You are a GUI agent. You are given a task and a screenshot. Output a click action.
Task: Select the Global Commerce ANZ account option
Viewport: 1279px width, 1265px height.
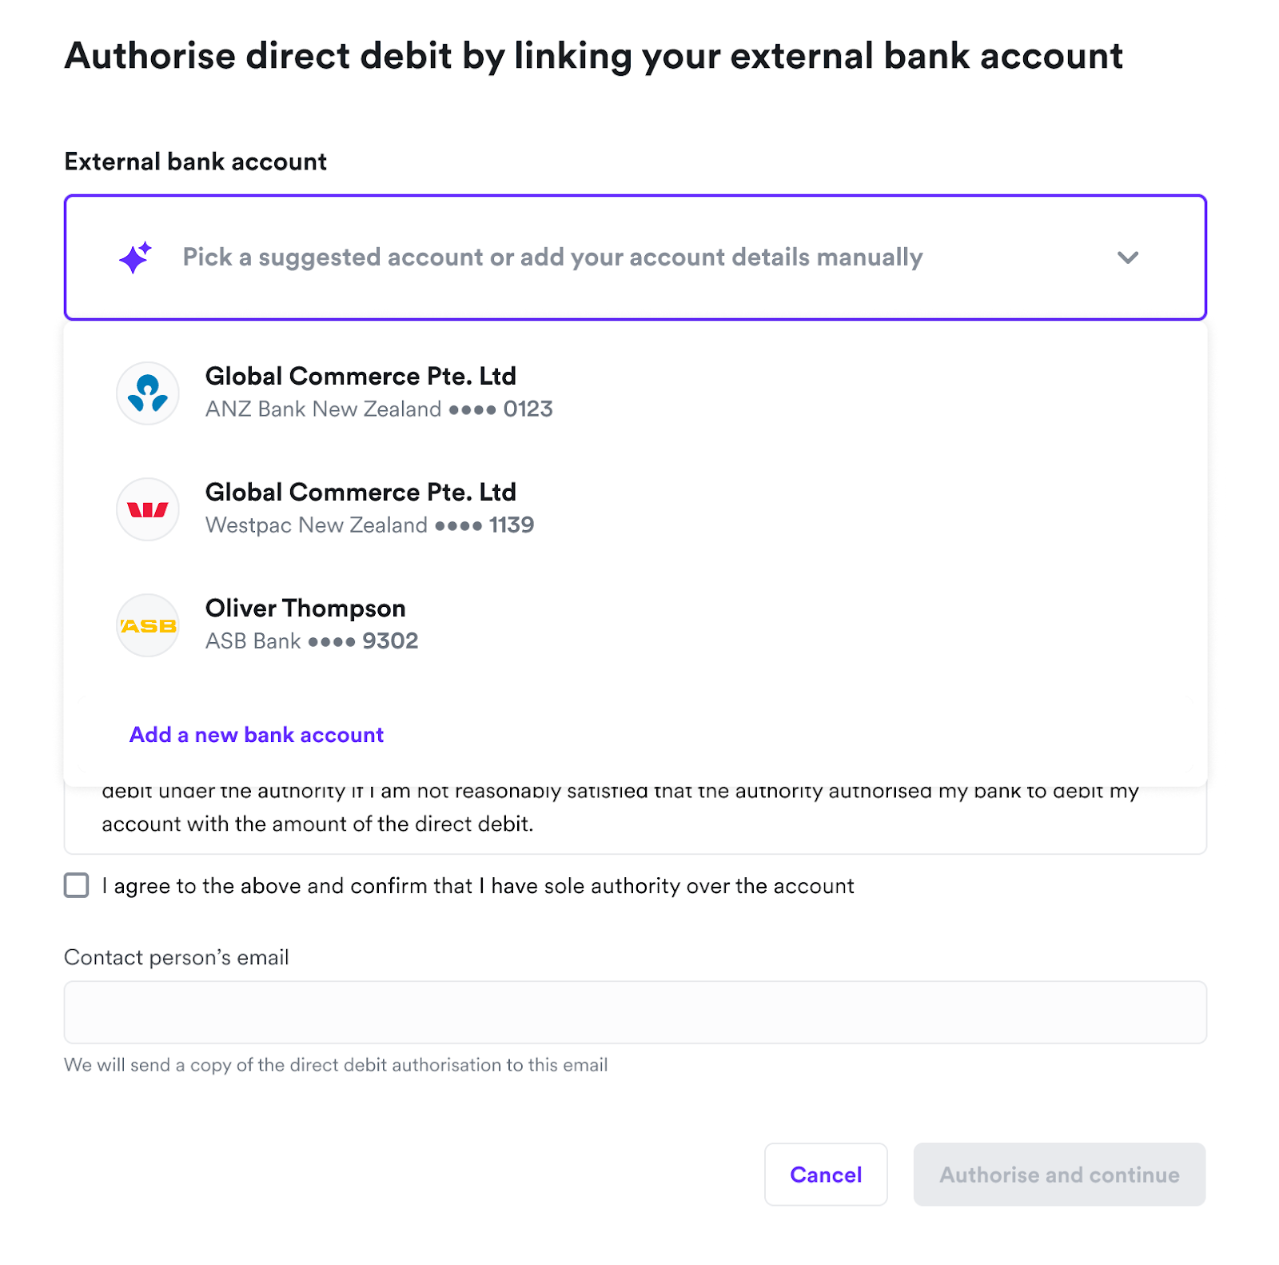click(x=361, y=377)
